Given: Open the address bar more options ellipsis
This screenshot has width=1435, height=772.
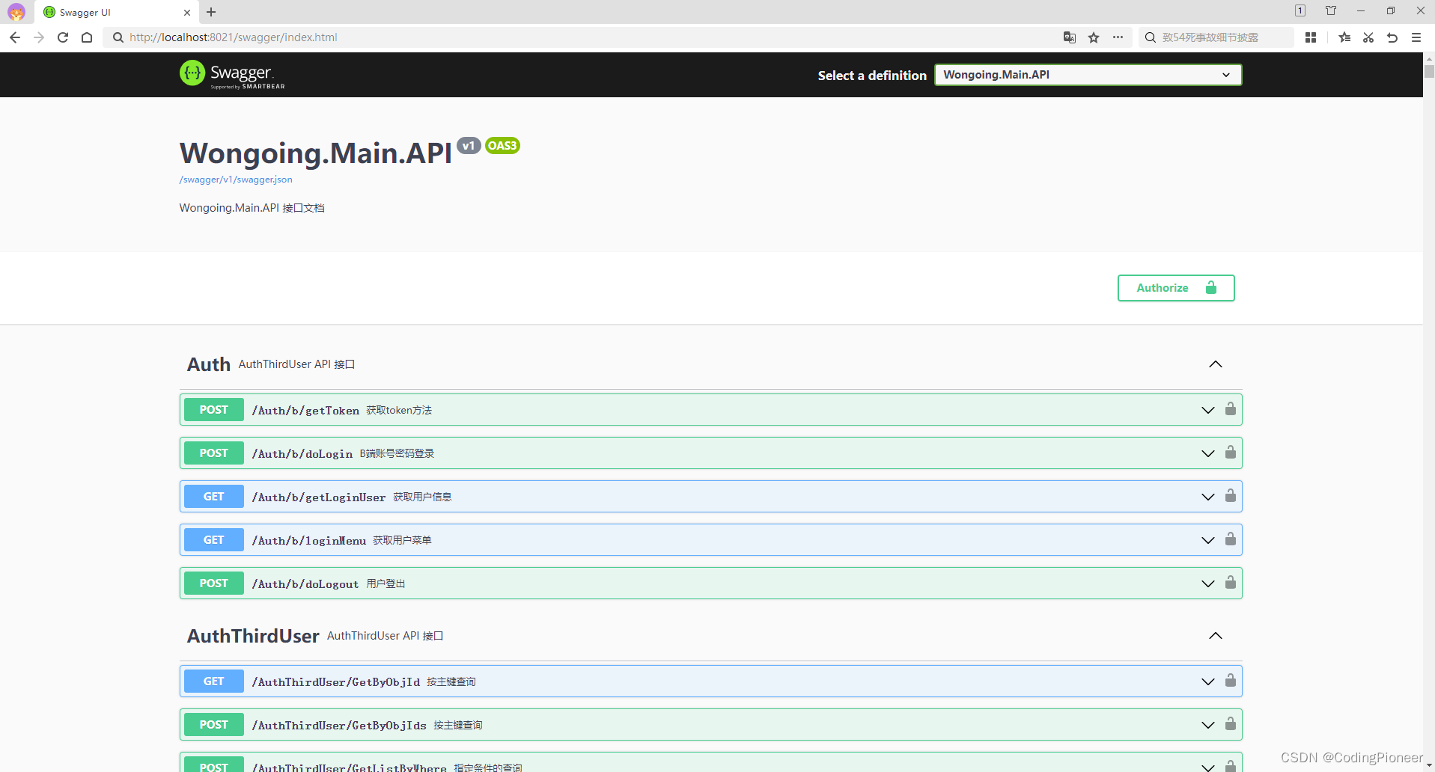Looking at the screenshot, I should click(x=1118, y=37).
